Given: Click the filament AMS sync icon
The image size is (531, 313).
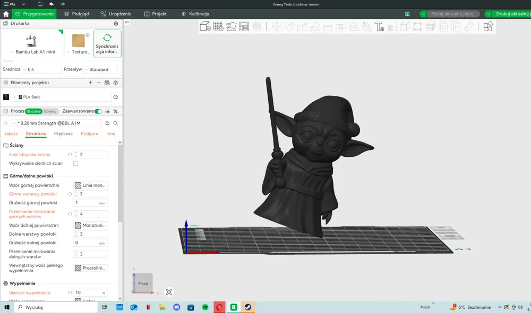Looking at the screenshot, I should pos(107,83).
